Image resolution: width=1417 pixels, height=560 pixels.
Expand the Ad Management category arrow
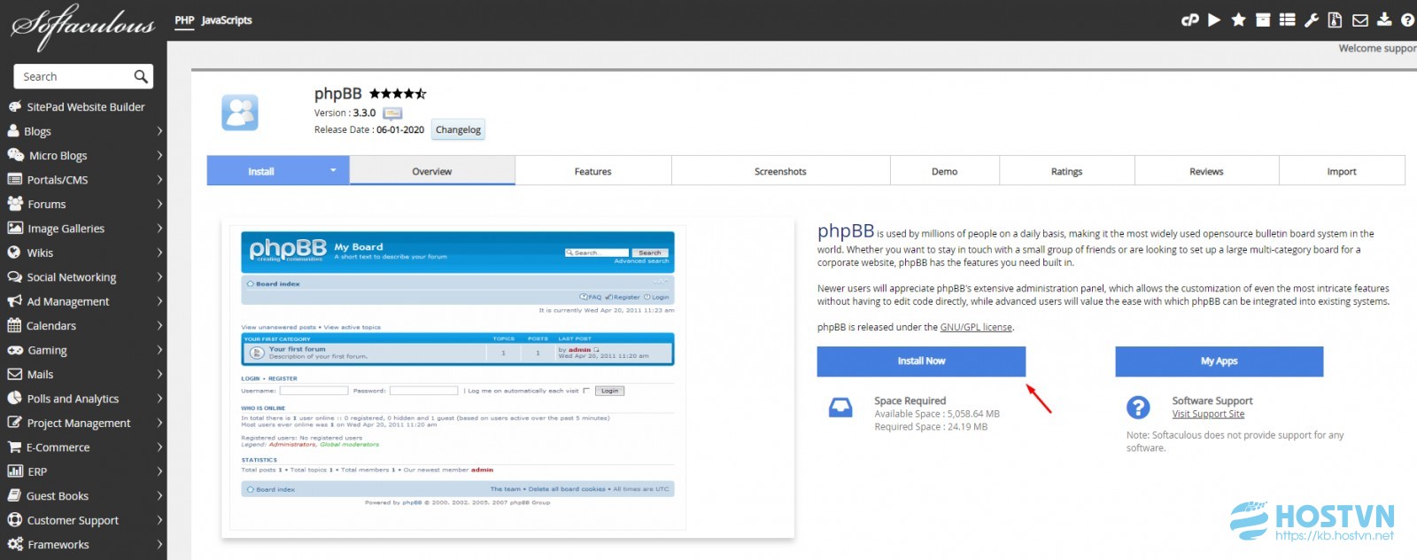(159, 301)
